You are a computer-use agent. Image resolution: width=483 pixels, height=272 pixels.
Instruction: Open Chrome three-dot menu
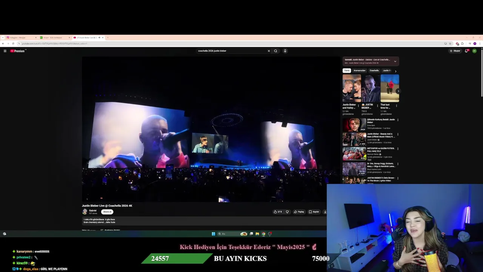tap(480, 43)
